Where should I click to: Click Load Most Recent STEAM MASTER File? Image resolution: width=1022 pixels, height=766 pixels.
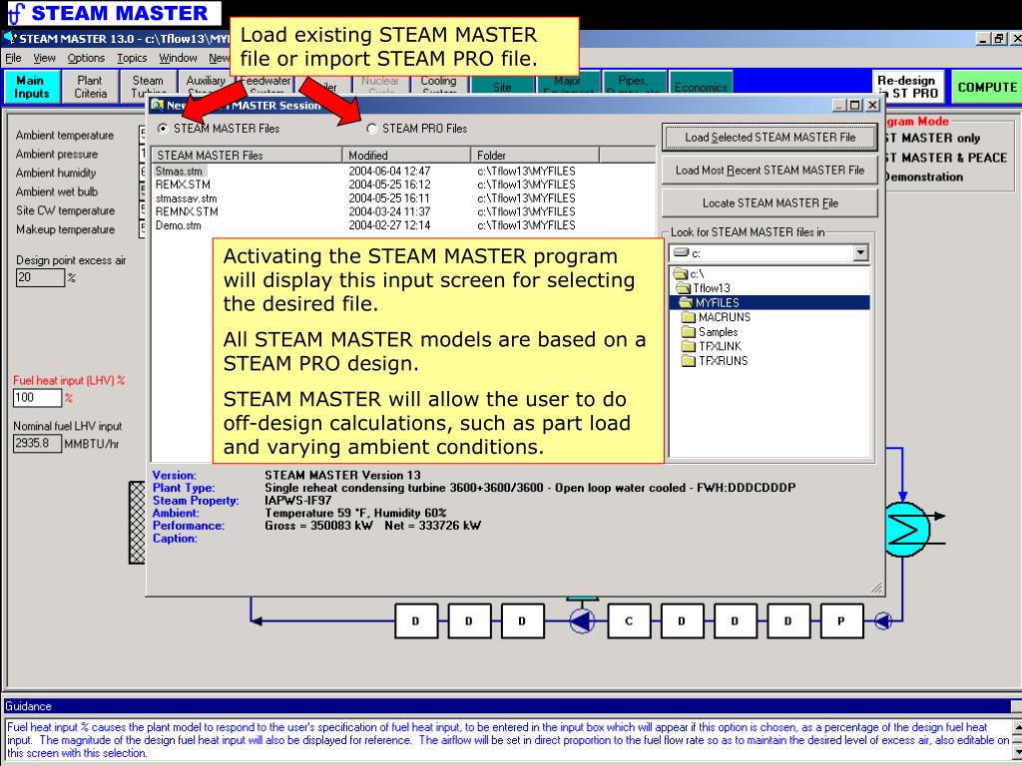pos(769,170)
